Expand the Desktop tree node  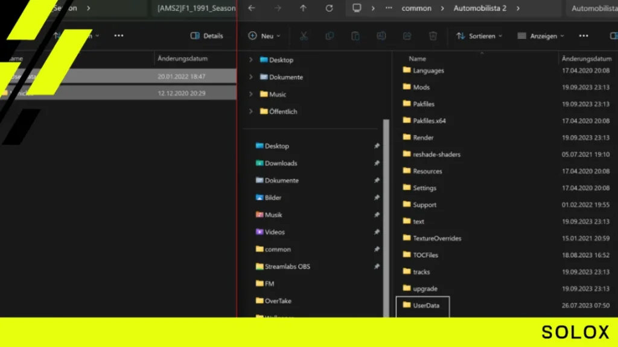[x=250, y=60]
